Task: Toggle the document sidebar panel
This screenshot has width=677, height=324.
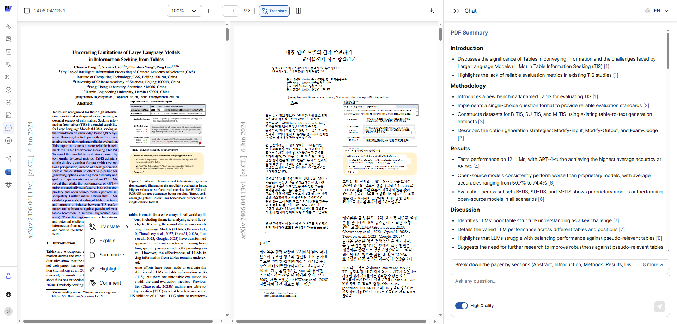Action: (x=26, y=11)
